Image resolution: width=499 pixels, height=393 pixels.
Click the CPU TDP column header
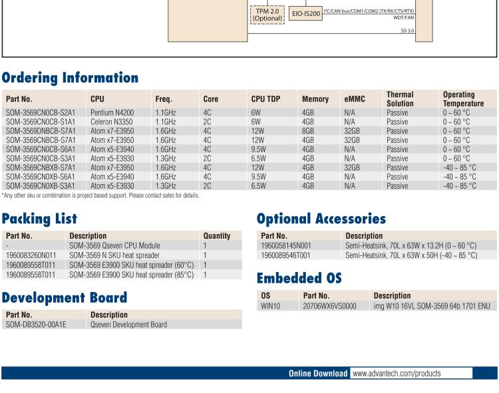click(265, 99)
